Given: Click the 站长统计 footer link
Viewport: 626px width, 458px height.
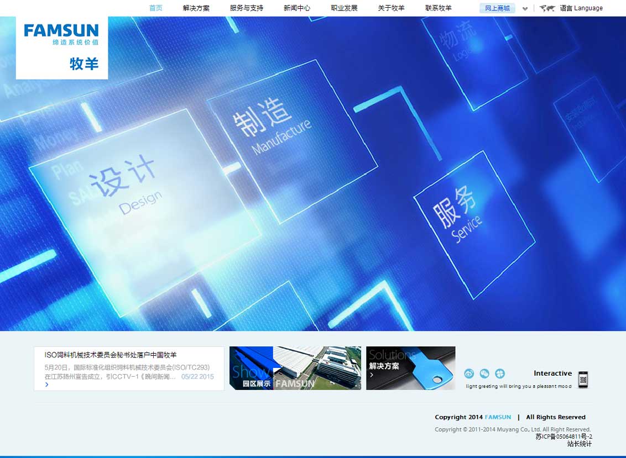Looking at the screenshot, I should pyautogui.click(x=579, y=444).
